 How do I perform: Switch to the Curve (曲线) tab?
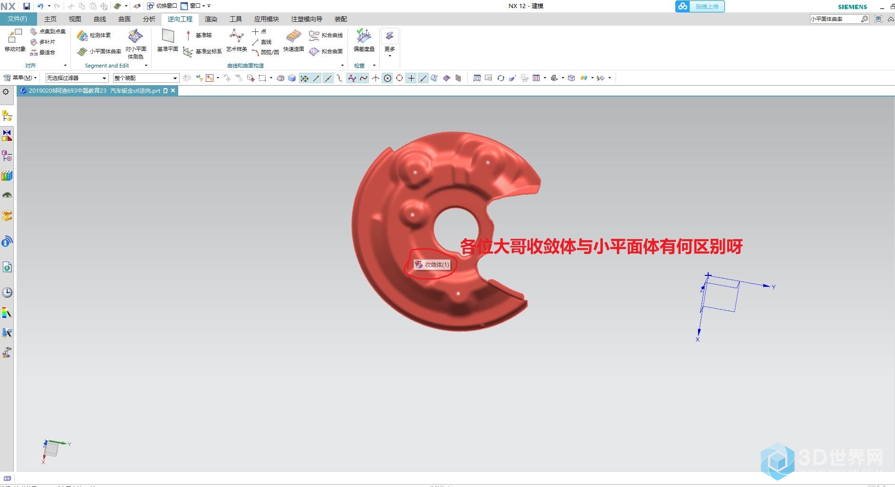[100, 19]
